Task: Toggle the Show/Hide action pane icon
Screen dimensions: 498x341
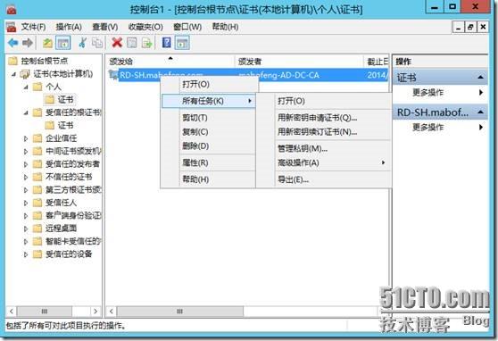Action: tap(182, 43)
